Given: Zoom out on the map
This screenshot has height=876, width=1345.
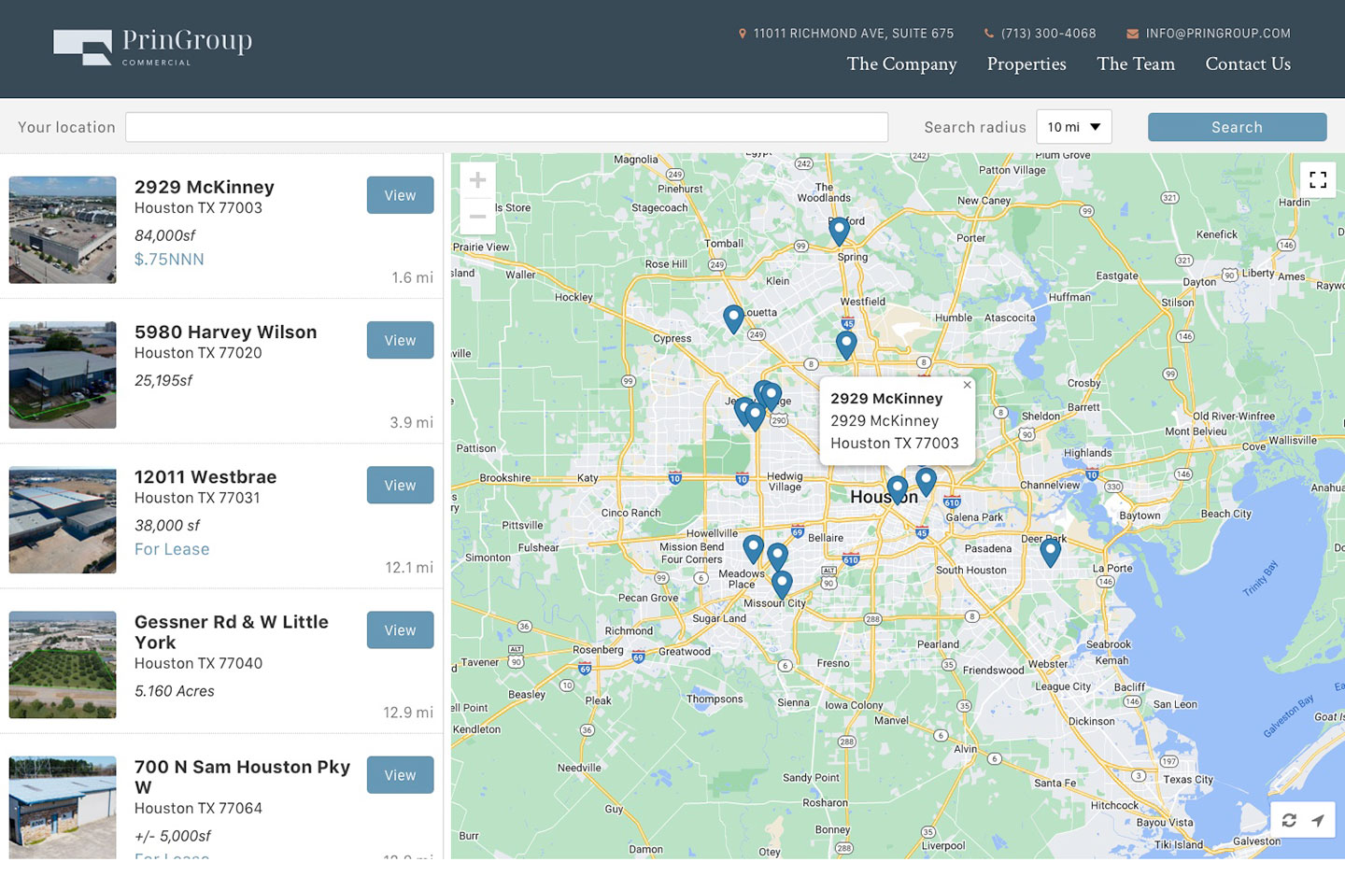Looking at the screenshot, I should click(x=477, y=216).
